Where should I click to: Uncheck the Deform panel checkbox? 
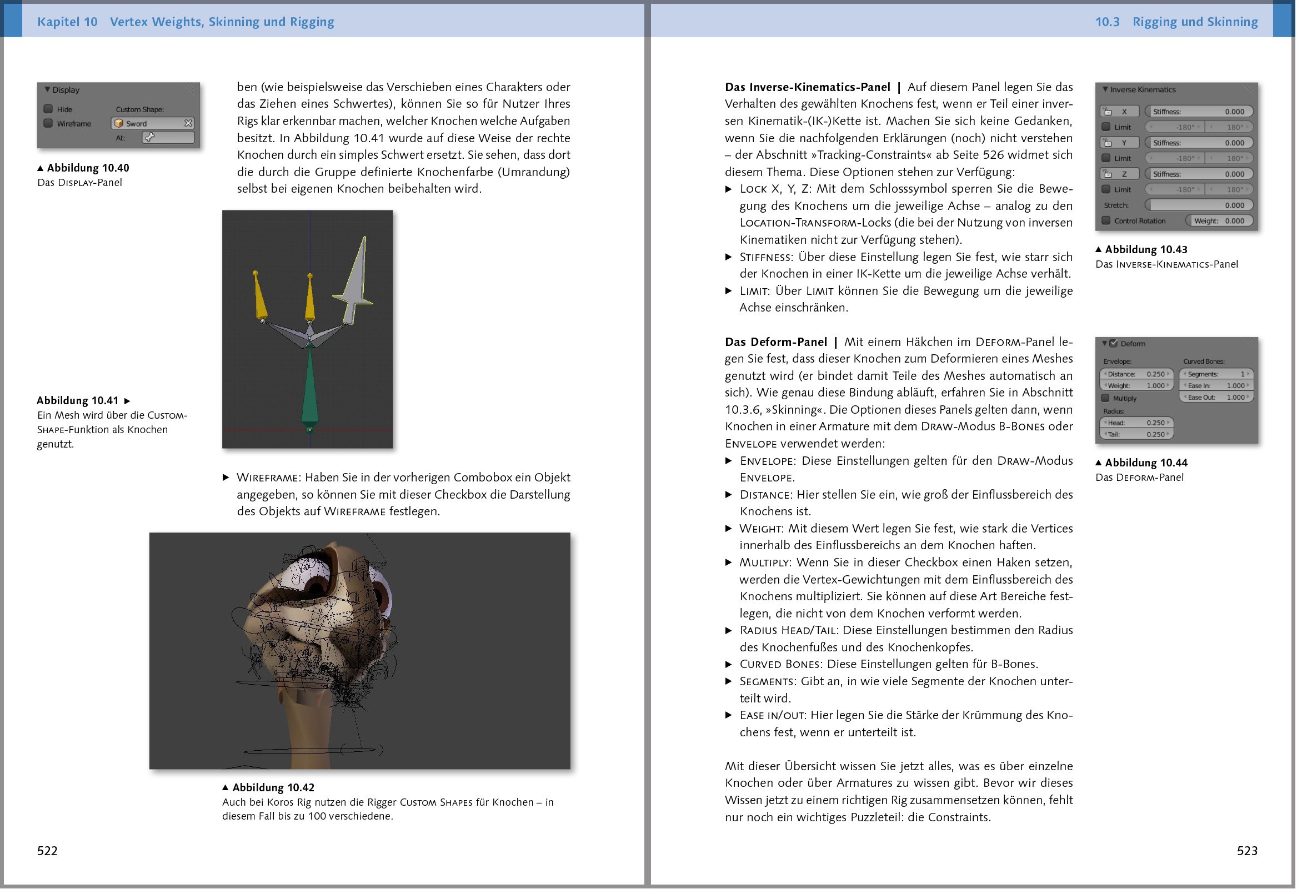[x=1114, y=344]
